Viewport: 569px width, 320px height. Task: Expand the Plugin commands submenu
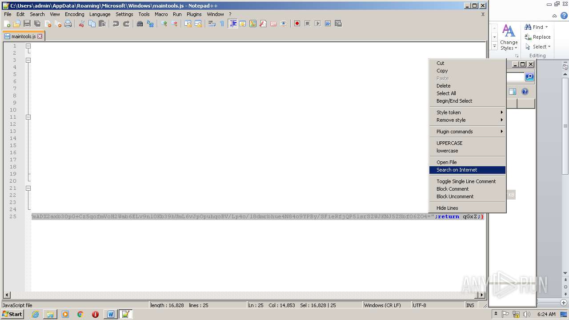(467, 132)
